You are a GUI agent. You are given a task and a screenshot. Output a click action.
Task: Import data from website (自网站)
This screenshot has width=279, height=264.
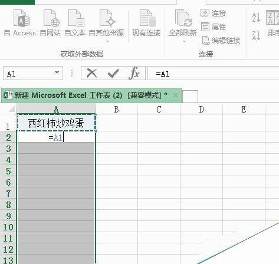[x=50, y=23]
